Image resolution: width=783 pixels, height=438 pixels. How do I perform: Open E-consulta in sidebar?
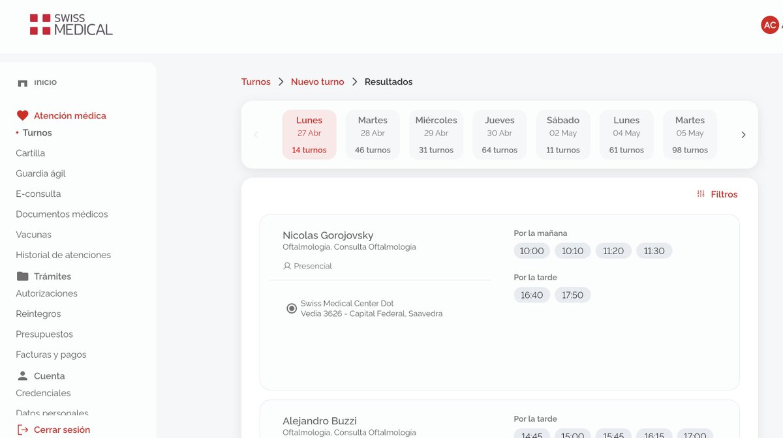click(x=38, y=194)
